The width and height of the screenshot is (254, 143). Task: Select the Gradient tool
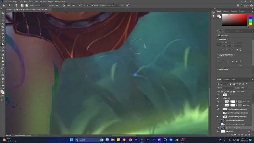3,54
